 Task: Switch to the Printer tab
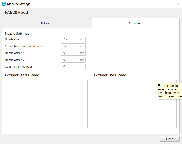[x=46, y=23]
